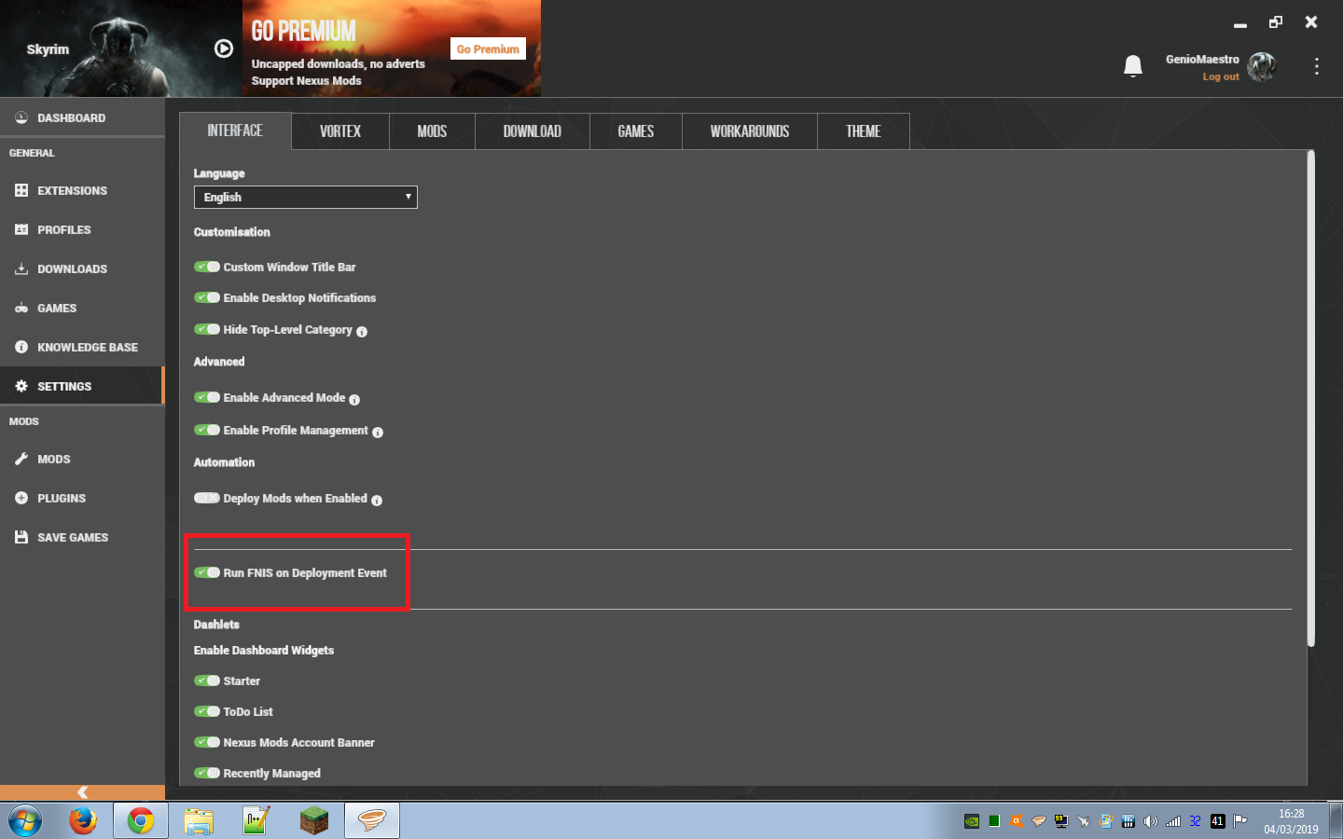Open the Windows Start menu
The width and height of the screenshot is (1343, 839).
click(x=25, y=820)
